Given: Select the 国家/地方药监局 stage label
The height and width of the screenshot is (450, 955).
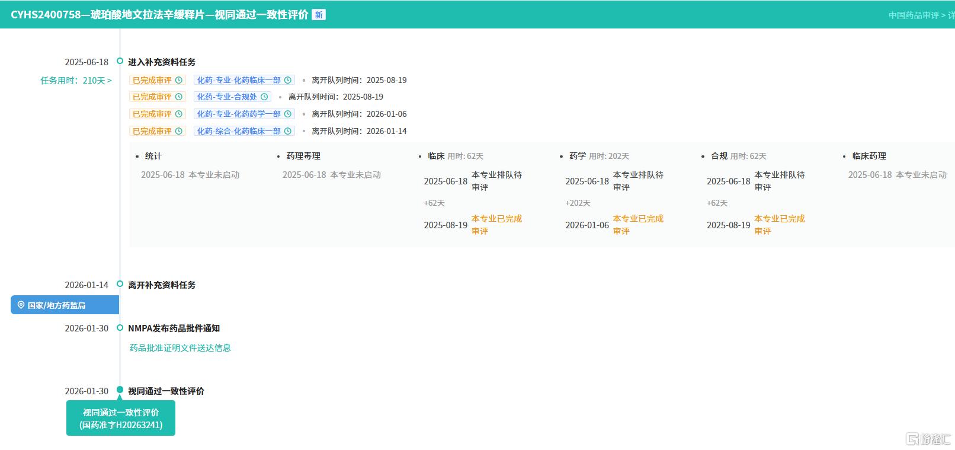Looking at the screenshot, I should [x=57, y=305].
